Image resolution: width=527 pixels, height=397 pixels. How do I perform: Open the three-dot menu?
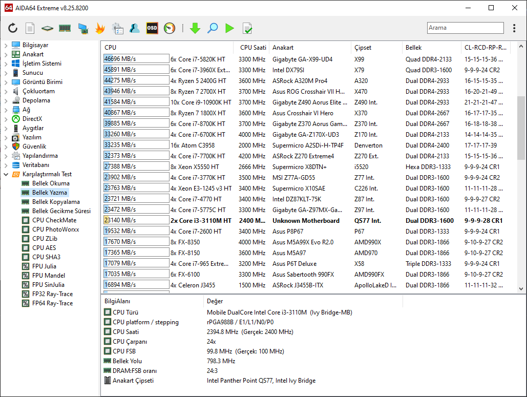click(x=514, y=28)
